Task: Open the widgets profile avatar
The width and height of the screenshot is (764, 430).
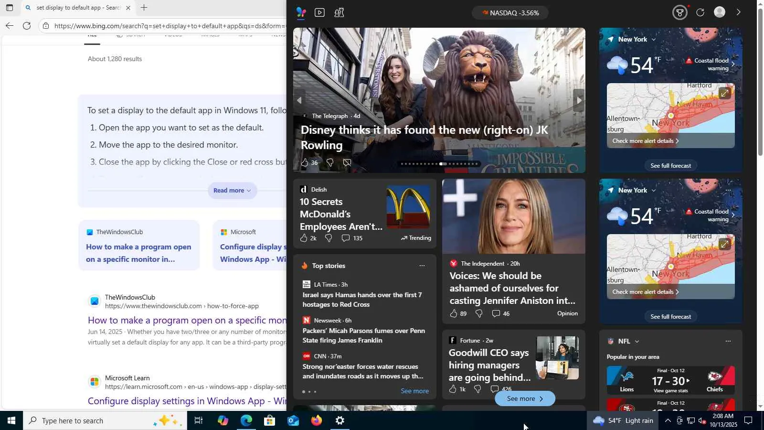Action: 720,12
